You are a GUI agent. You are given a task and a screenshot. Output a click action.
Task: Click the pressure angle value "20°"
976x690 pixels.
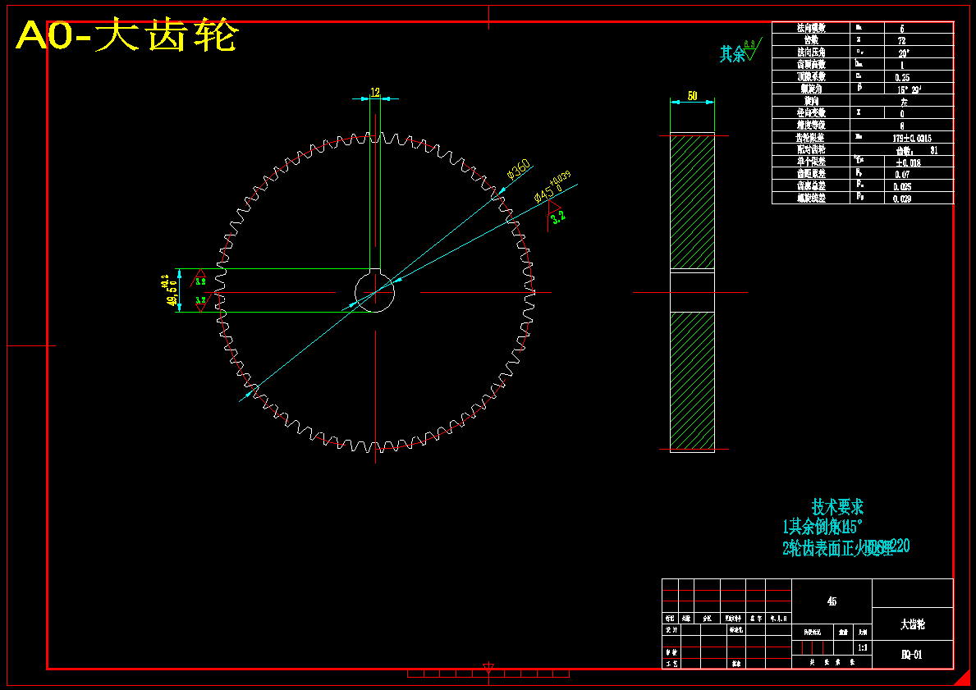pos(904,53)
